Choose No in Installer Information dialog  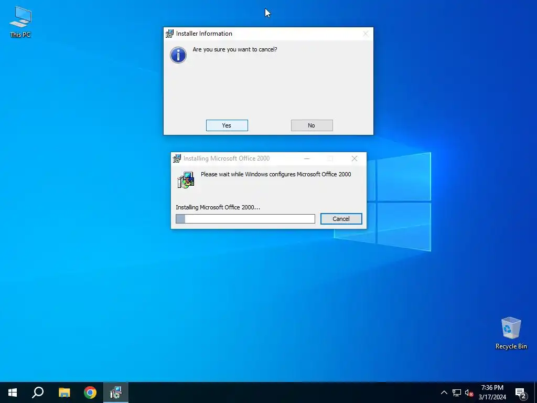click(312, 125)
